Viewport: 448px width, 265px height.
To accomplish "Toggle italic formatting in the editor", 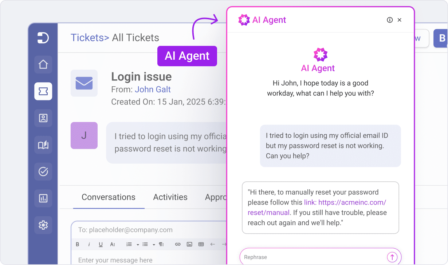I will click(x=89, y=244).
